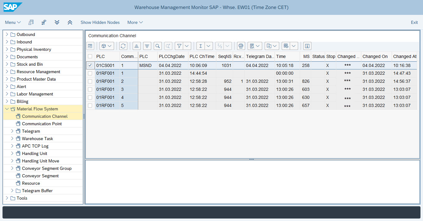Click Show Hidden Nodes

coord(100,22)
